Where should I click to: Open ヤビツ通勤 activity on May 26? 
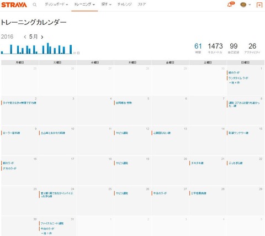(121, 193)
